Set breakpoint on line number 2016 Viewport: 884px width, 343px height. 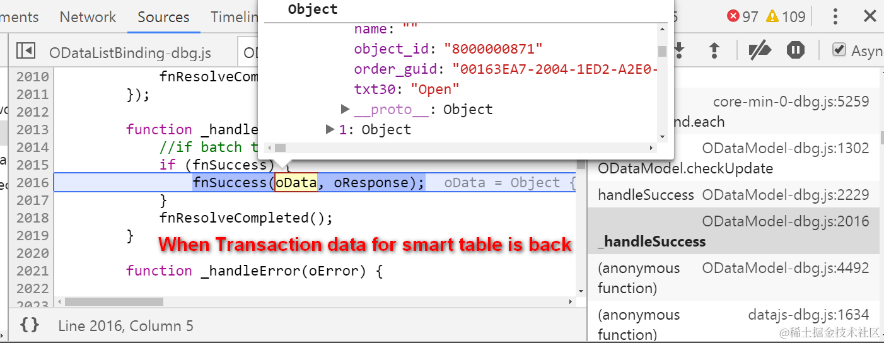(32, 183)
